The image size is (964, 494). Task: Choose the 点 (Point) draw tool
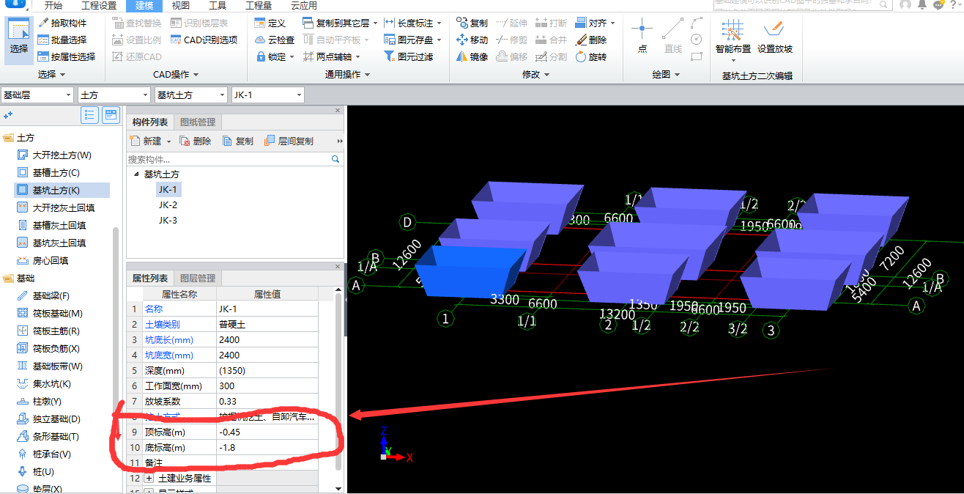pos(642,37)
